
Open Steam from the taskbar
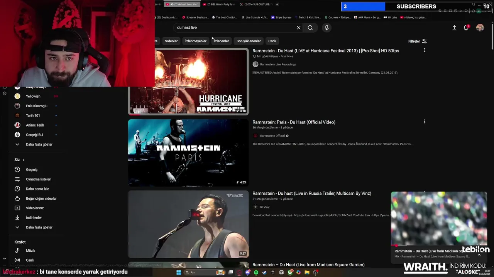264,272
